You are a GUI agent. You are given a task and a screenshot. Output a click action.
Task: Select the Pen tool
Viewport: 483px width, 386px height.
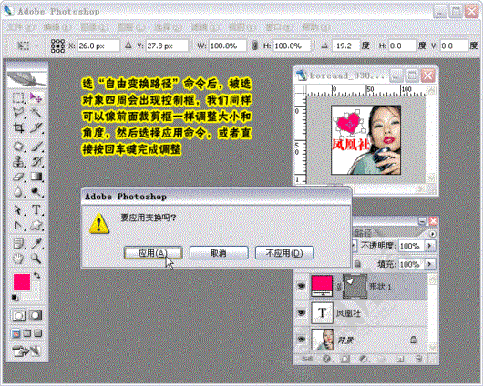[18, 226]
